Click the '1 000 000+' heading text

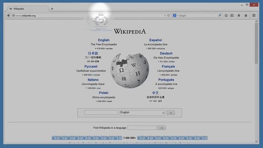click(x=129, y=138)
